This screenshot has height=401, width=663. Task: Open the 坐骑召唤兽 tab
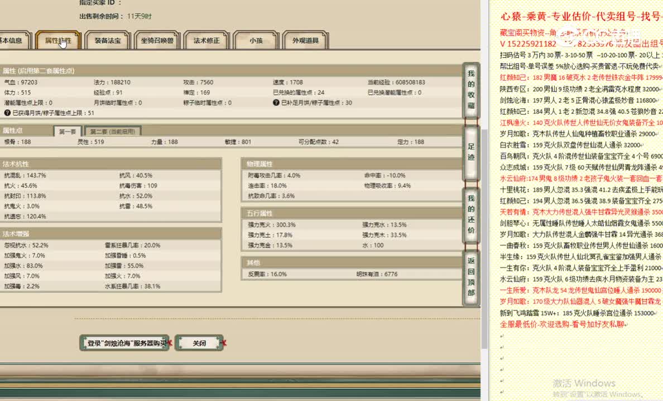tap(157, 41)
